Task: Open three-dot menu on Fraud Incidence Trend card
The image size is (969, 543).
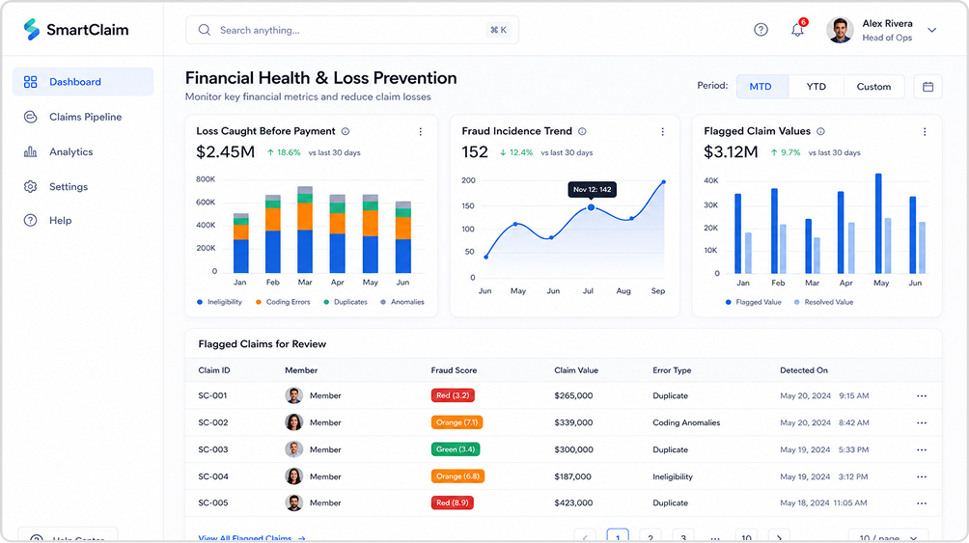Action: pyautogui.click(x=662, y=131)
